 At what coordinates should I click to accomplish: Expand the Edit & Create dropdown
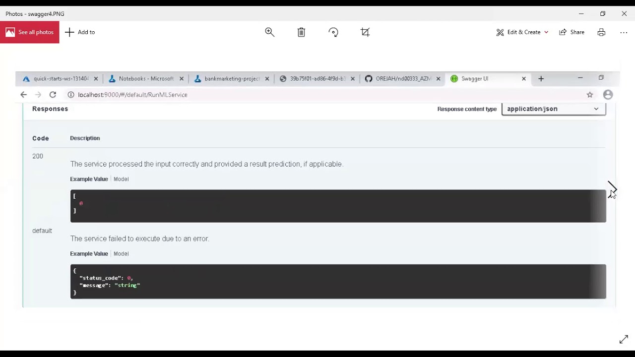(522, 32)
